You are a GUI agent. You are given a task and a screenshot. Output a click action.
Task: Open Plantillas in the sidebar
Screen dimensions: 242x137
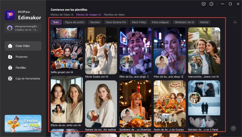point(23,67)
